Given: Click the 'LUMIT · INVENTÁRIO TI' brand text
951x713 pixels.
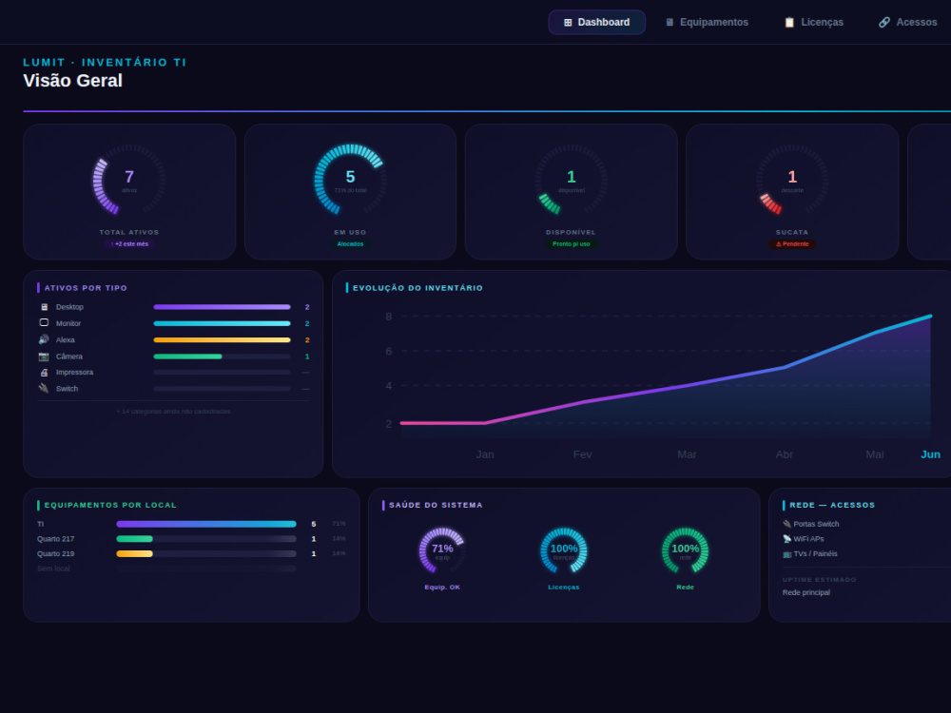Looking at the screenshot, I should coord(105,63).
